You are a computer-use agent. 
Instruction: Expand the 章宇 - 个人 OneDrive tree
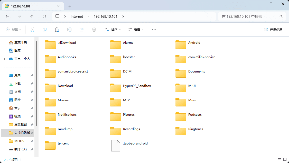click(x=4, y=59)
